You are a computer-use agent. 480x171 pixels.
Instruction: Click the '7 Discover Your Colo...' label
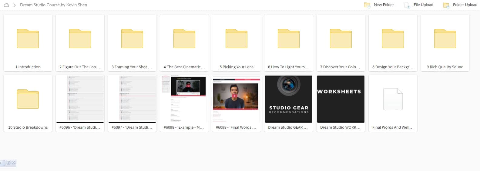(x=340, y=67)
